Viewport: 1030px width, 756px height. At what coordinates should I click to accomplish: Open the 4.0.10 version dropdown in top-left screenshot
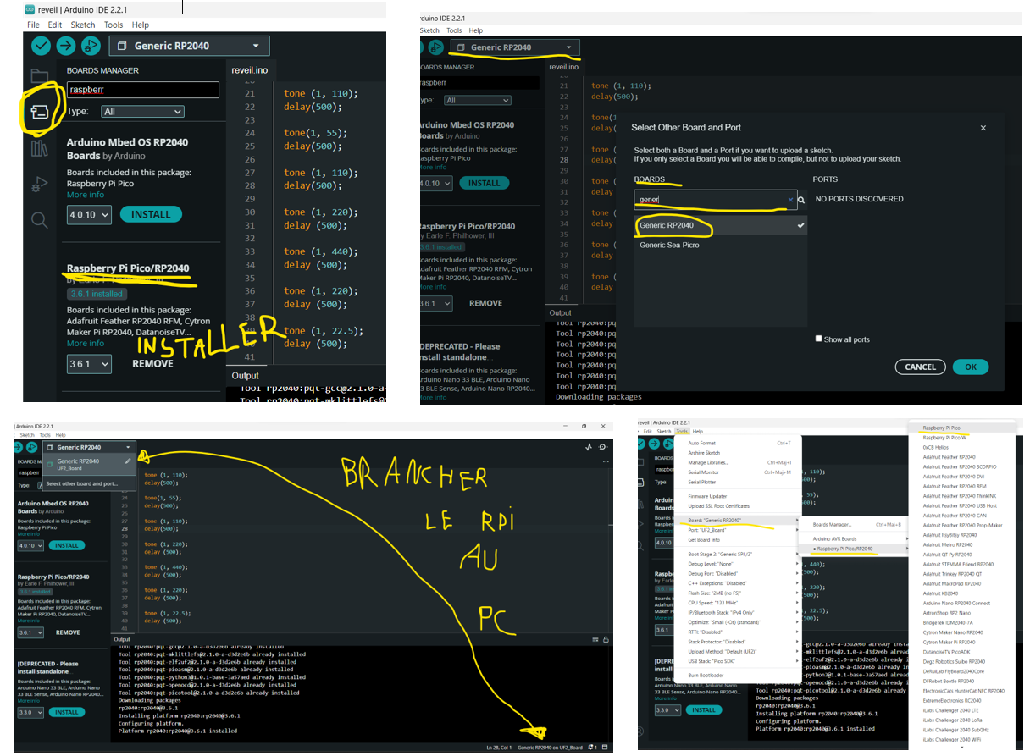point(89,215)
